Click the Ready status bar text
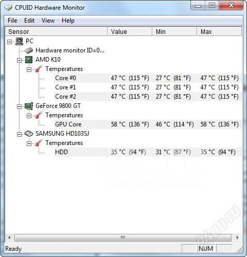Image resolution: width=247 pixels, height=257 pixels. tap(13, 249)
